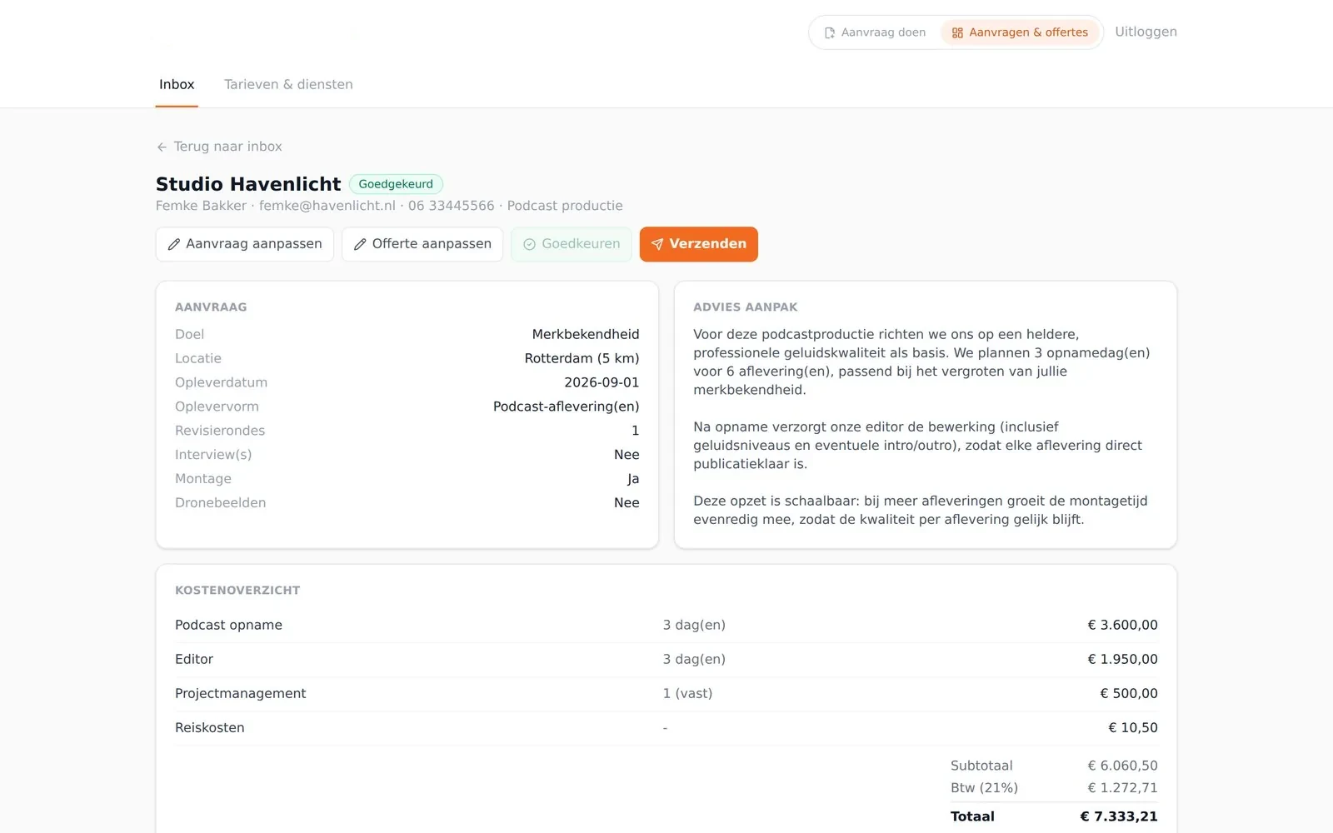Click the amount € 3.600,00

(x=1122, y=625)
